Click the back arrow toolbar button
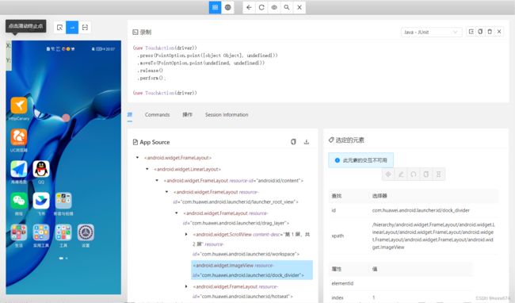This screenshot has height=303, width=515. (249, 7)
